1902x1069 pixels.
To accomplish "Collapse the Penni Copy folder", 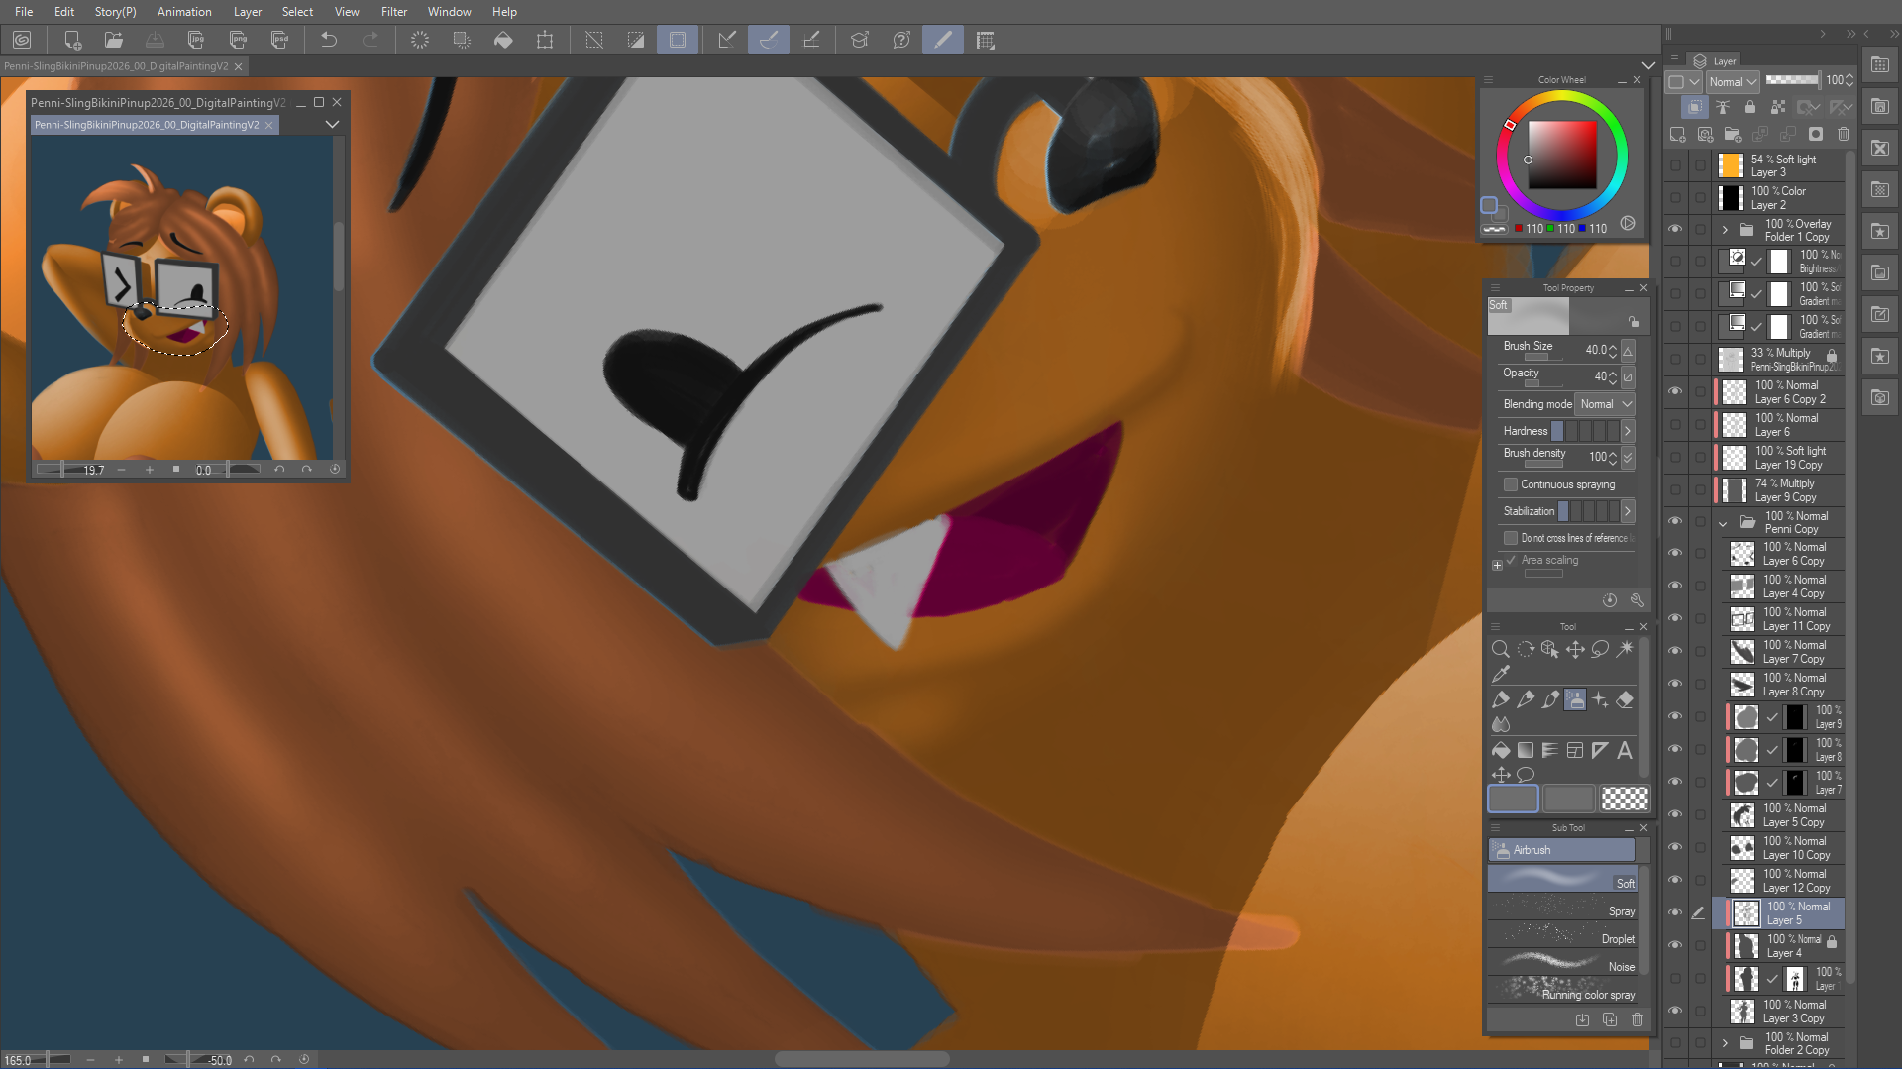I will [1724, 523].
